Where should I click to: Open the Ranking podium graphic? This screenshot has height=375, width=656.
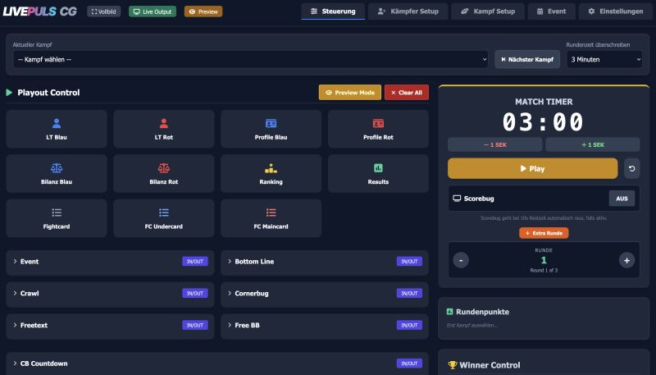point(271,168)
